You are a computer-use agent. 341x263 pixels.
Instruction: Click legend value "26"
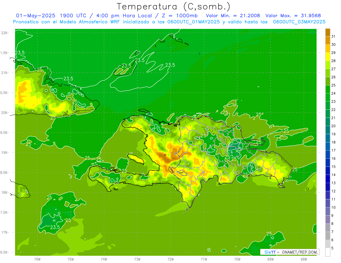[x=333, y=77]
